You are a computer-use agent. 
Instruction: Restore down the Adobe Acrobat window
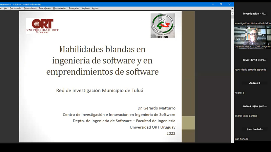pos(221,4)
